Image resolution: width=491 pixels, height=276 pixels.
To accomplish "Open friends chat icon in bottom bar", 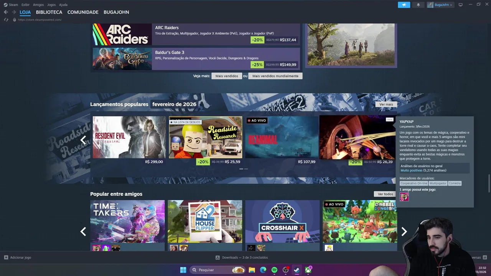I will (485, 257).
